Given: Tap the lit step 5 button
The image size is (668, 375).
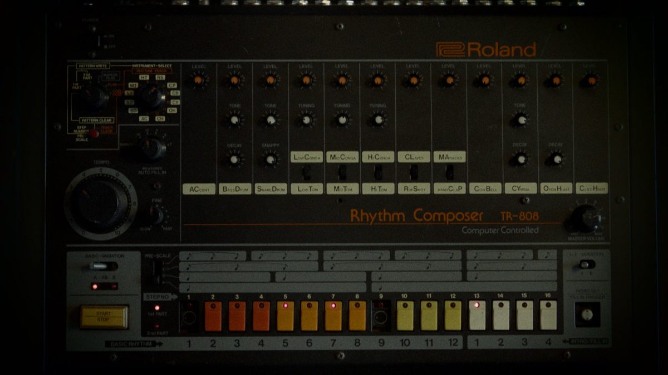Looking at the screenshot, I should coord(285,315).
